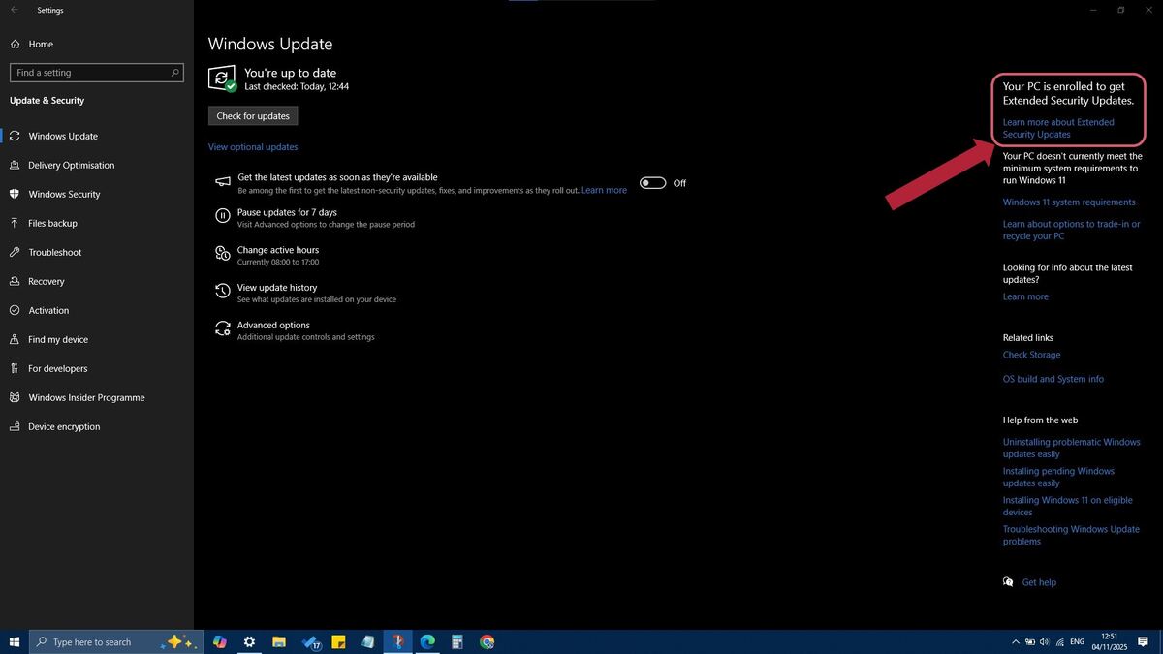Image resolution: width=1163 pixels, height=654 pixels.
Task: Go to Troubleshoot in the sidebar
Action: (x=54, y=252)
